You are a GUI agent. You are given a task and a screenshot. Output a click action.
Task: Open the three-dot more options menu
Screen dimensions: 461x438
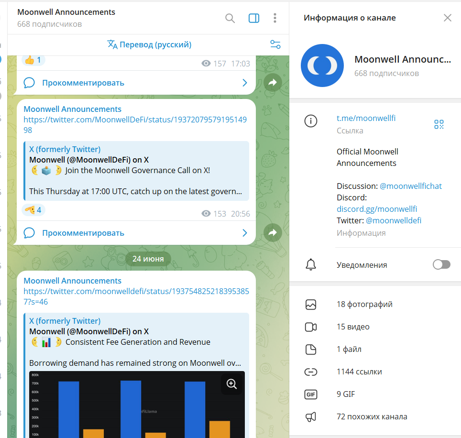(275, 18)
